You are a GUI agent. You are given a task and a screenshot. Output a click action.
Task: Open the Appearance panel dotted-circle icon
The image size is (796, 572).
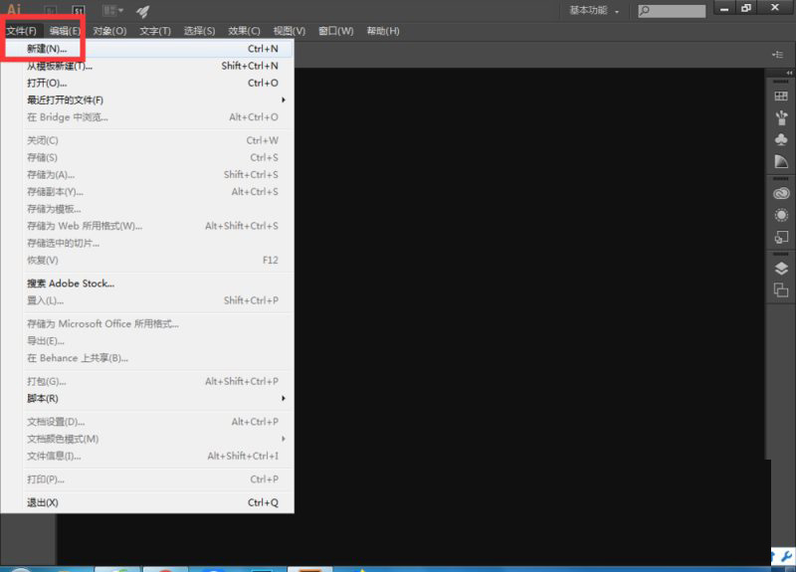[781, 215]
